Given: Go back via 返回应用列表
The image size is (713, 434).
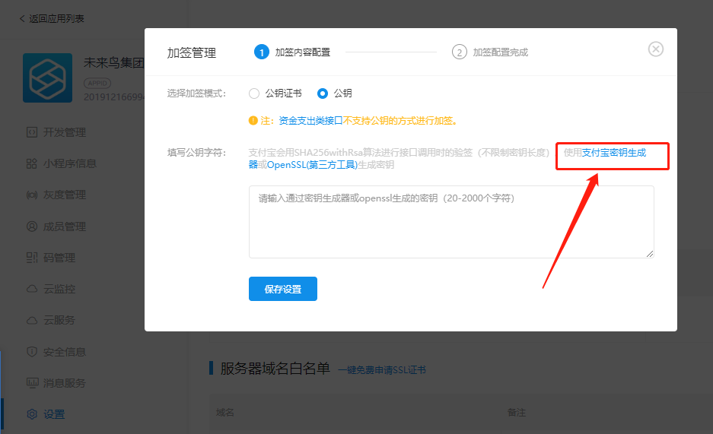Looking at the screenshot, I should [x=56, y=18].
